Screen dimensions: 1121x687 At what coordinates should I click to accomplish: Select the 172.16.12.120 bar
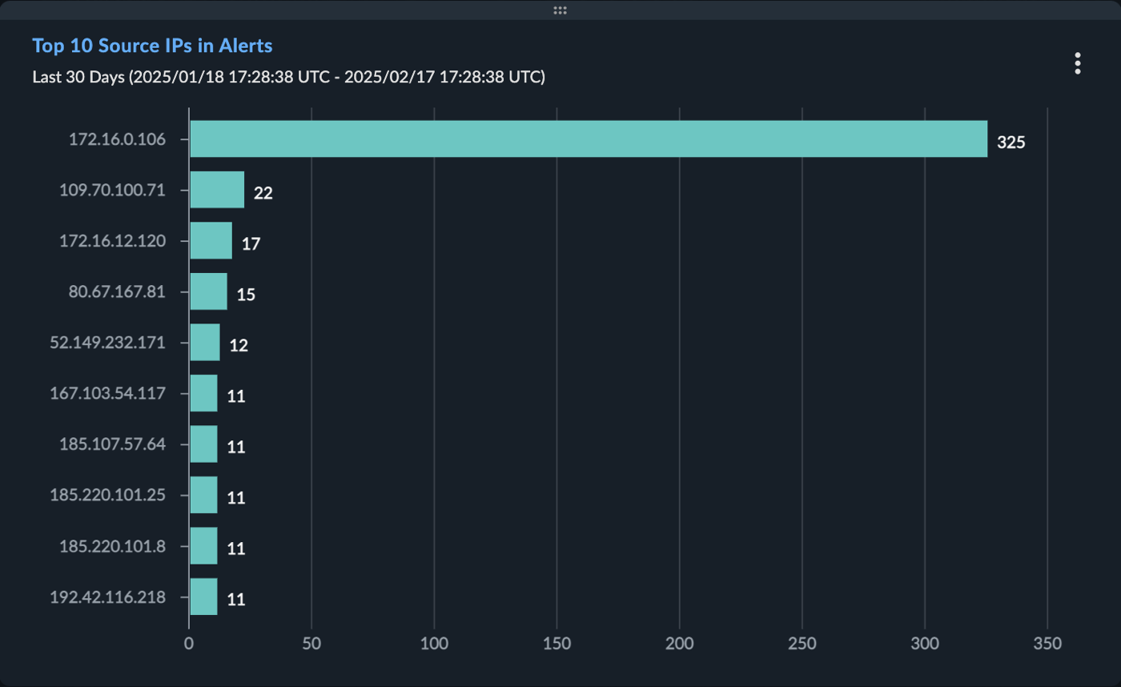(x=211, y=241)
